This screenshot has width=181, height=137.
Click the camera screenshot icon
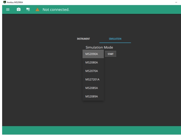click(x=19, y=10)
